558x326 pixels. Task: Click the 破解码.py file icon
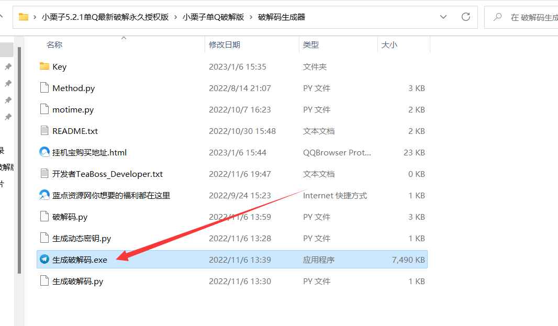pos(44,217)
